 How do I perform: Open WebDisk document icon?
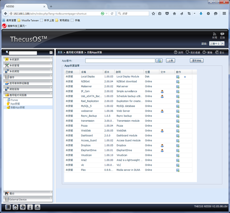click(162, 131)
